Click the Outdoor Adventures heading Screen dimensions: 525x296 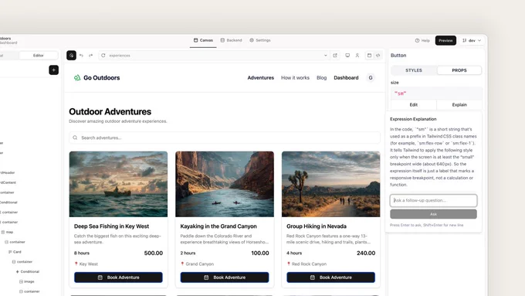point(110,111)
